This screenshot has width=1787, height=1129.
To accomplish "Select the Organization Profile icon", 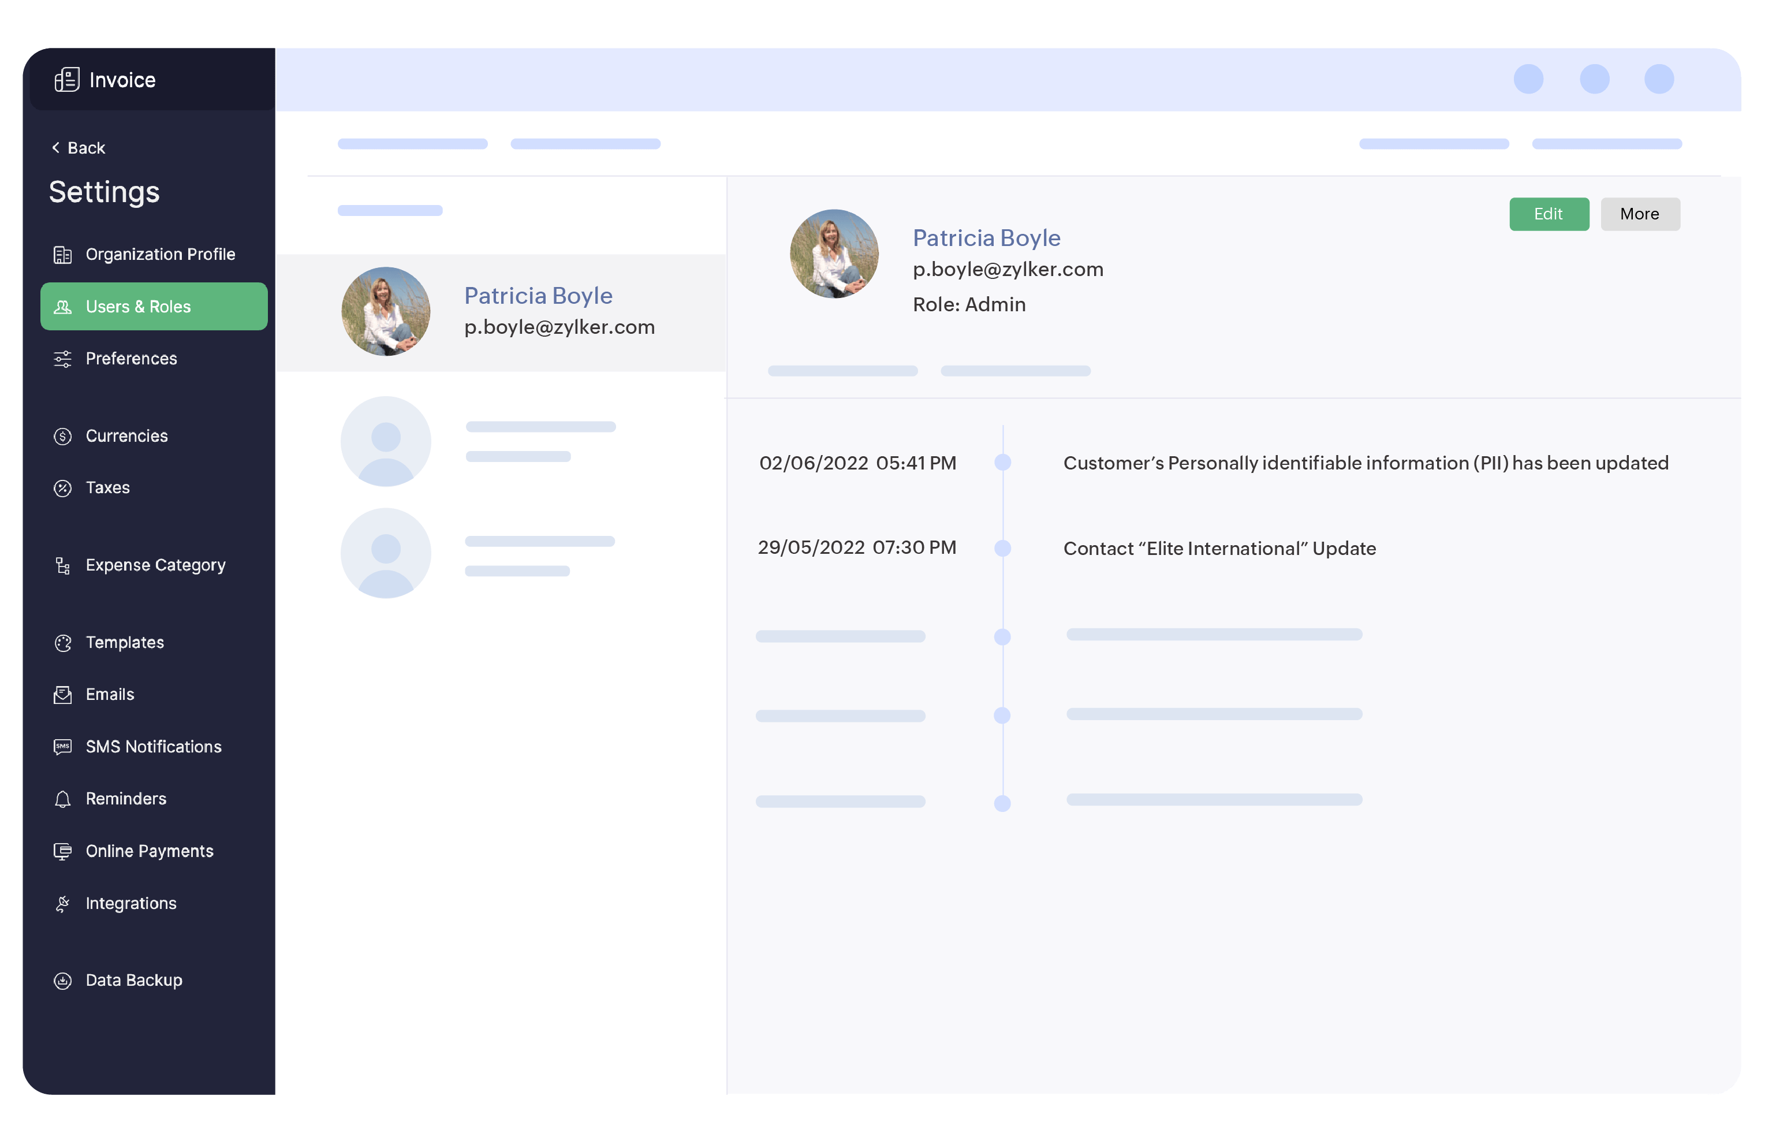I will (x=62, y=254).
